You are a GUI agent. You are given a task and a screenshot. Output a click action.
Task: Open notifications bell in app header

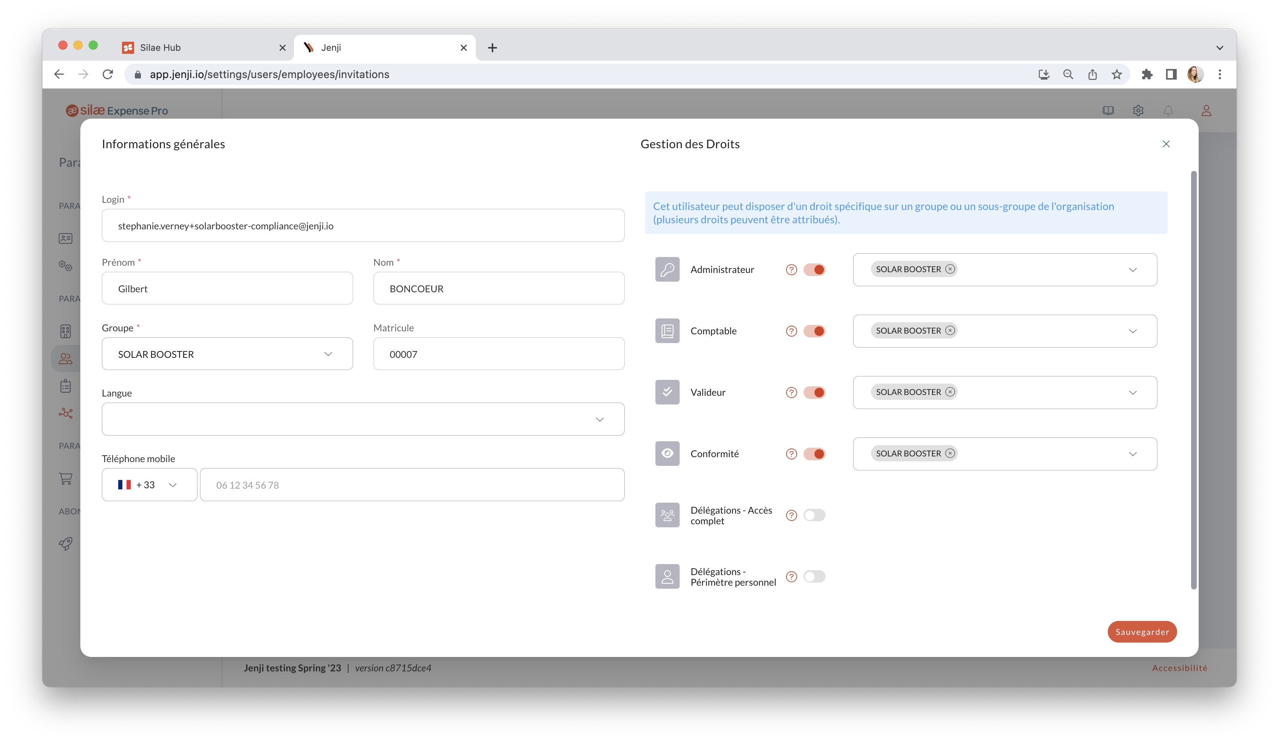coord(1168,110)
